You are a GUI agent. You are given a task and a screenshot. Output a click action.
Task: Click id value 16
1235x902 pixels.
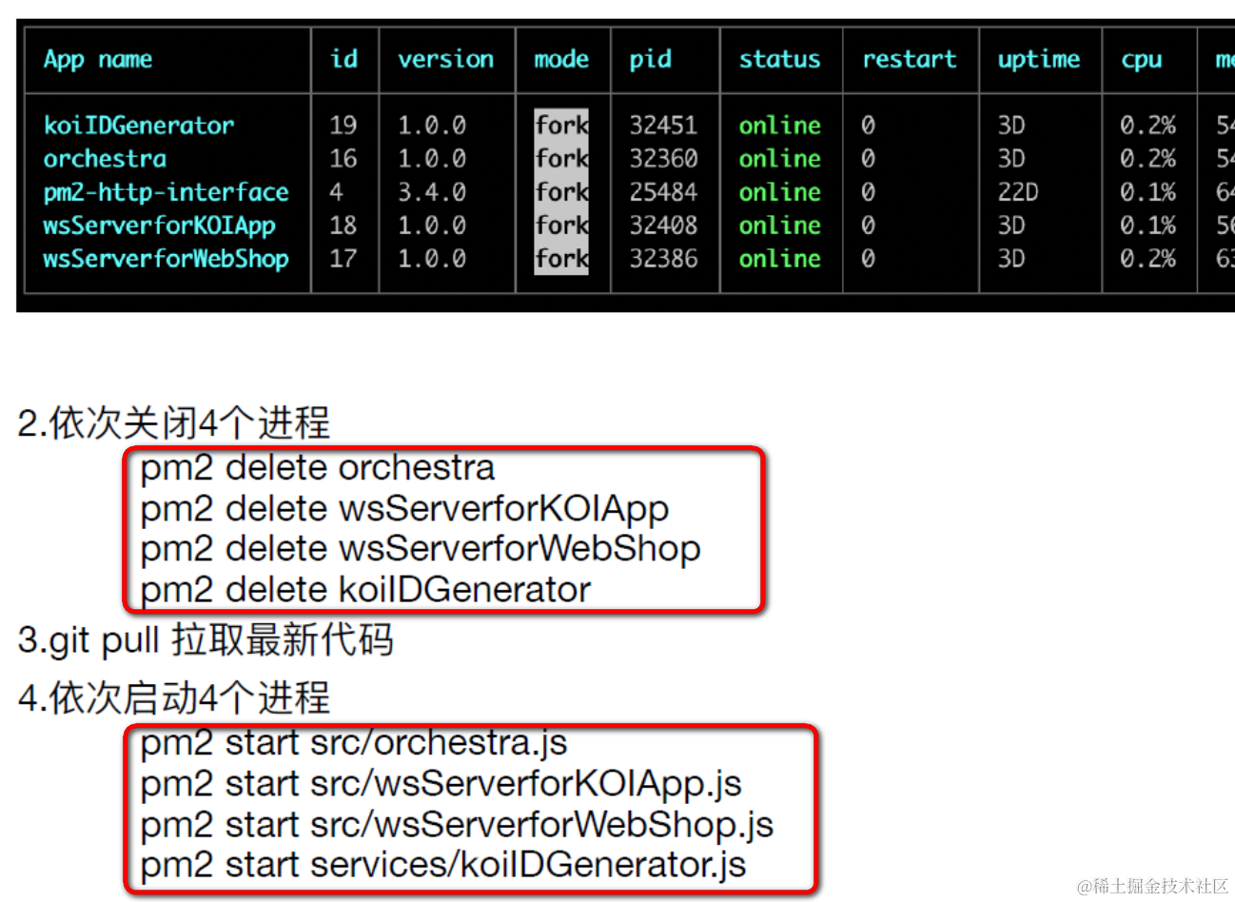click(343, 159)
